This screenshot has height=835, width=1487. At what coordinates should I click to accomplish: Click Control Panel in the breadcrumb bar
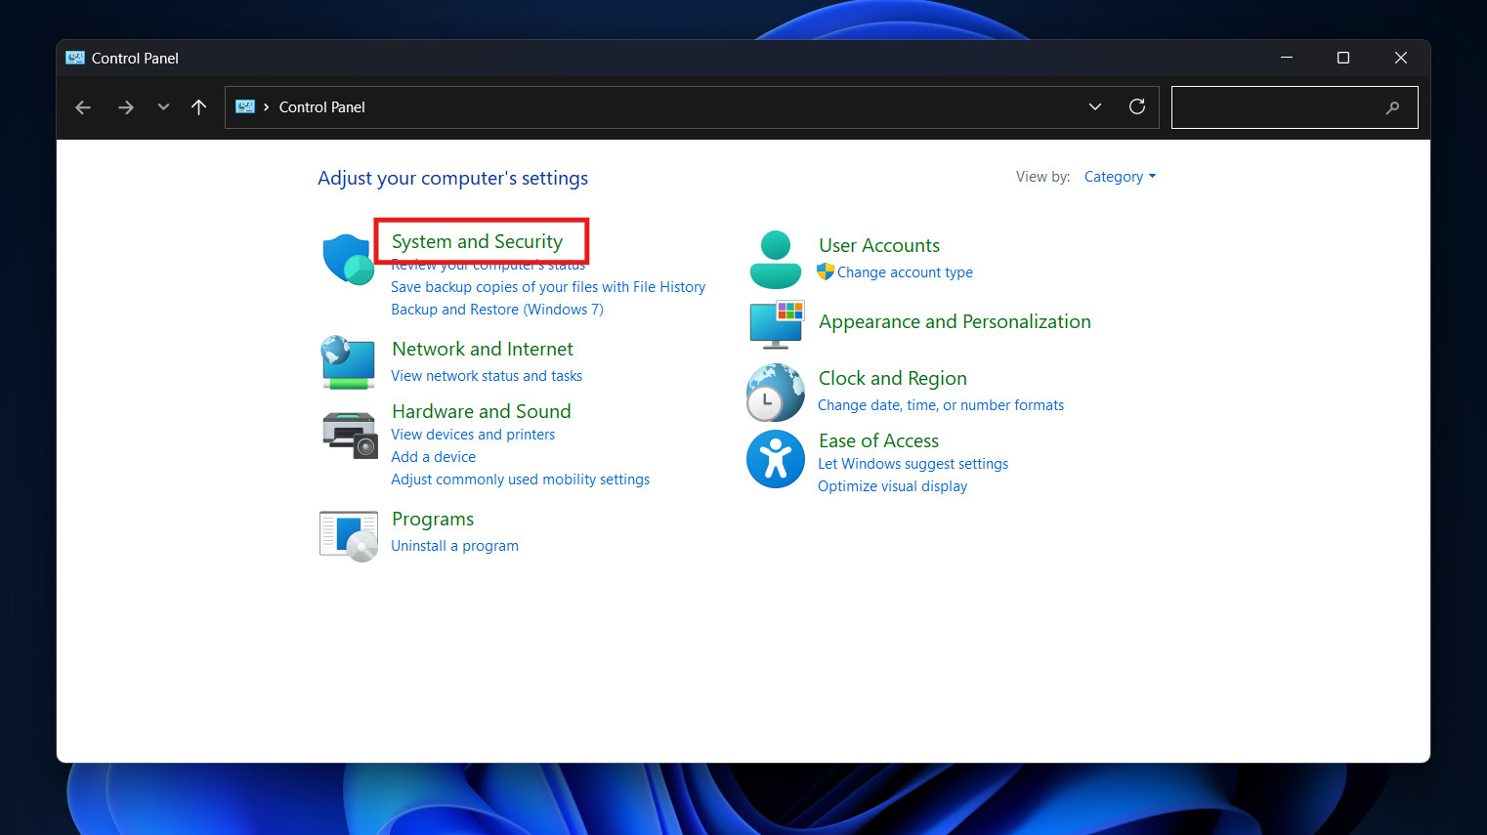tap(321, 106)
